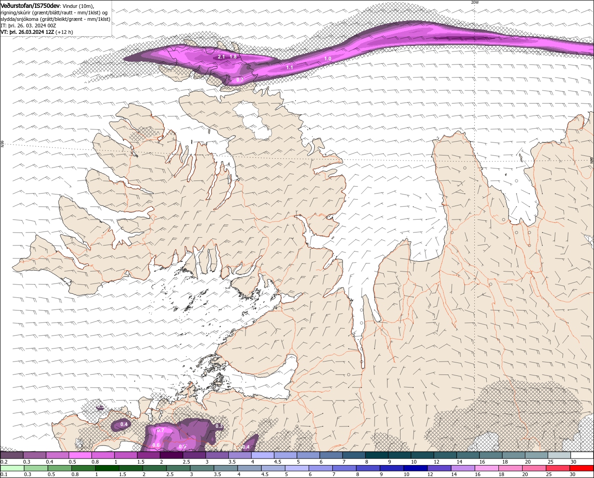Click the '30' label in the bottom legend row
Viewport: 594px width, 478px height.
572,474
